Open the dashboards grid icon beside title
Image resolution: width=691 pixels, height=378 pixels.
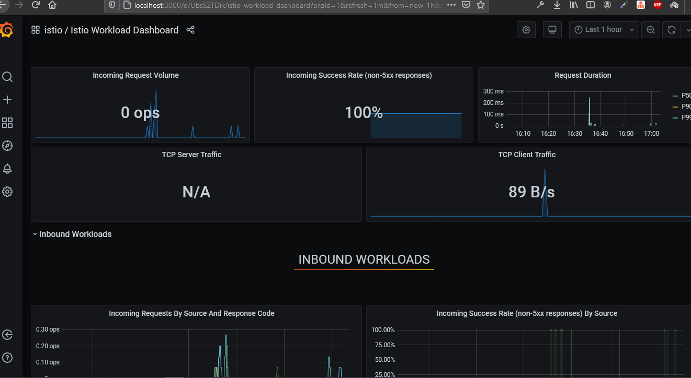[36, 30]
